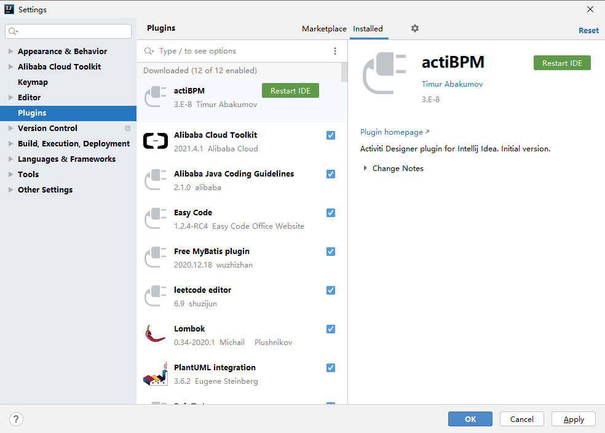
Task: Click the IntelliJ logo in title bar
Action: click(9, 9)
